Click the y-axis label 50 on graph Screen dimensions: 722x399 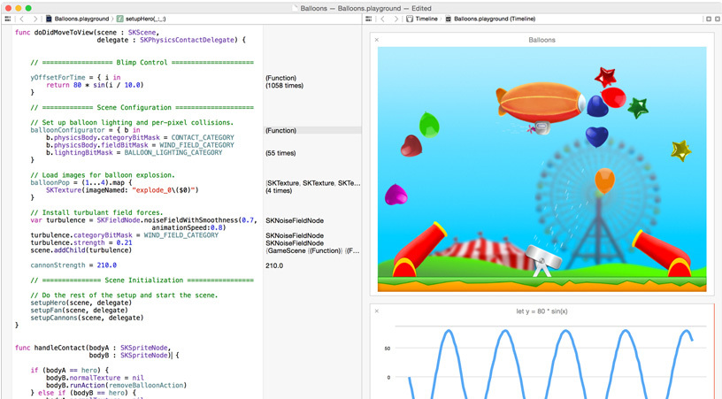tap(388, 349)
